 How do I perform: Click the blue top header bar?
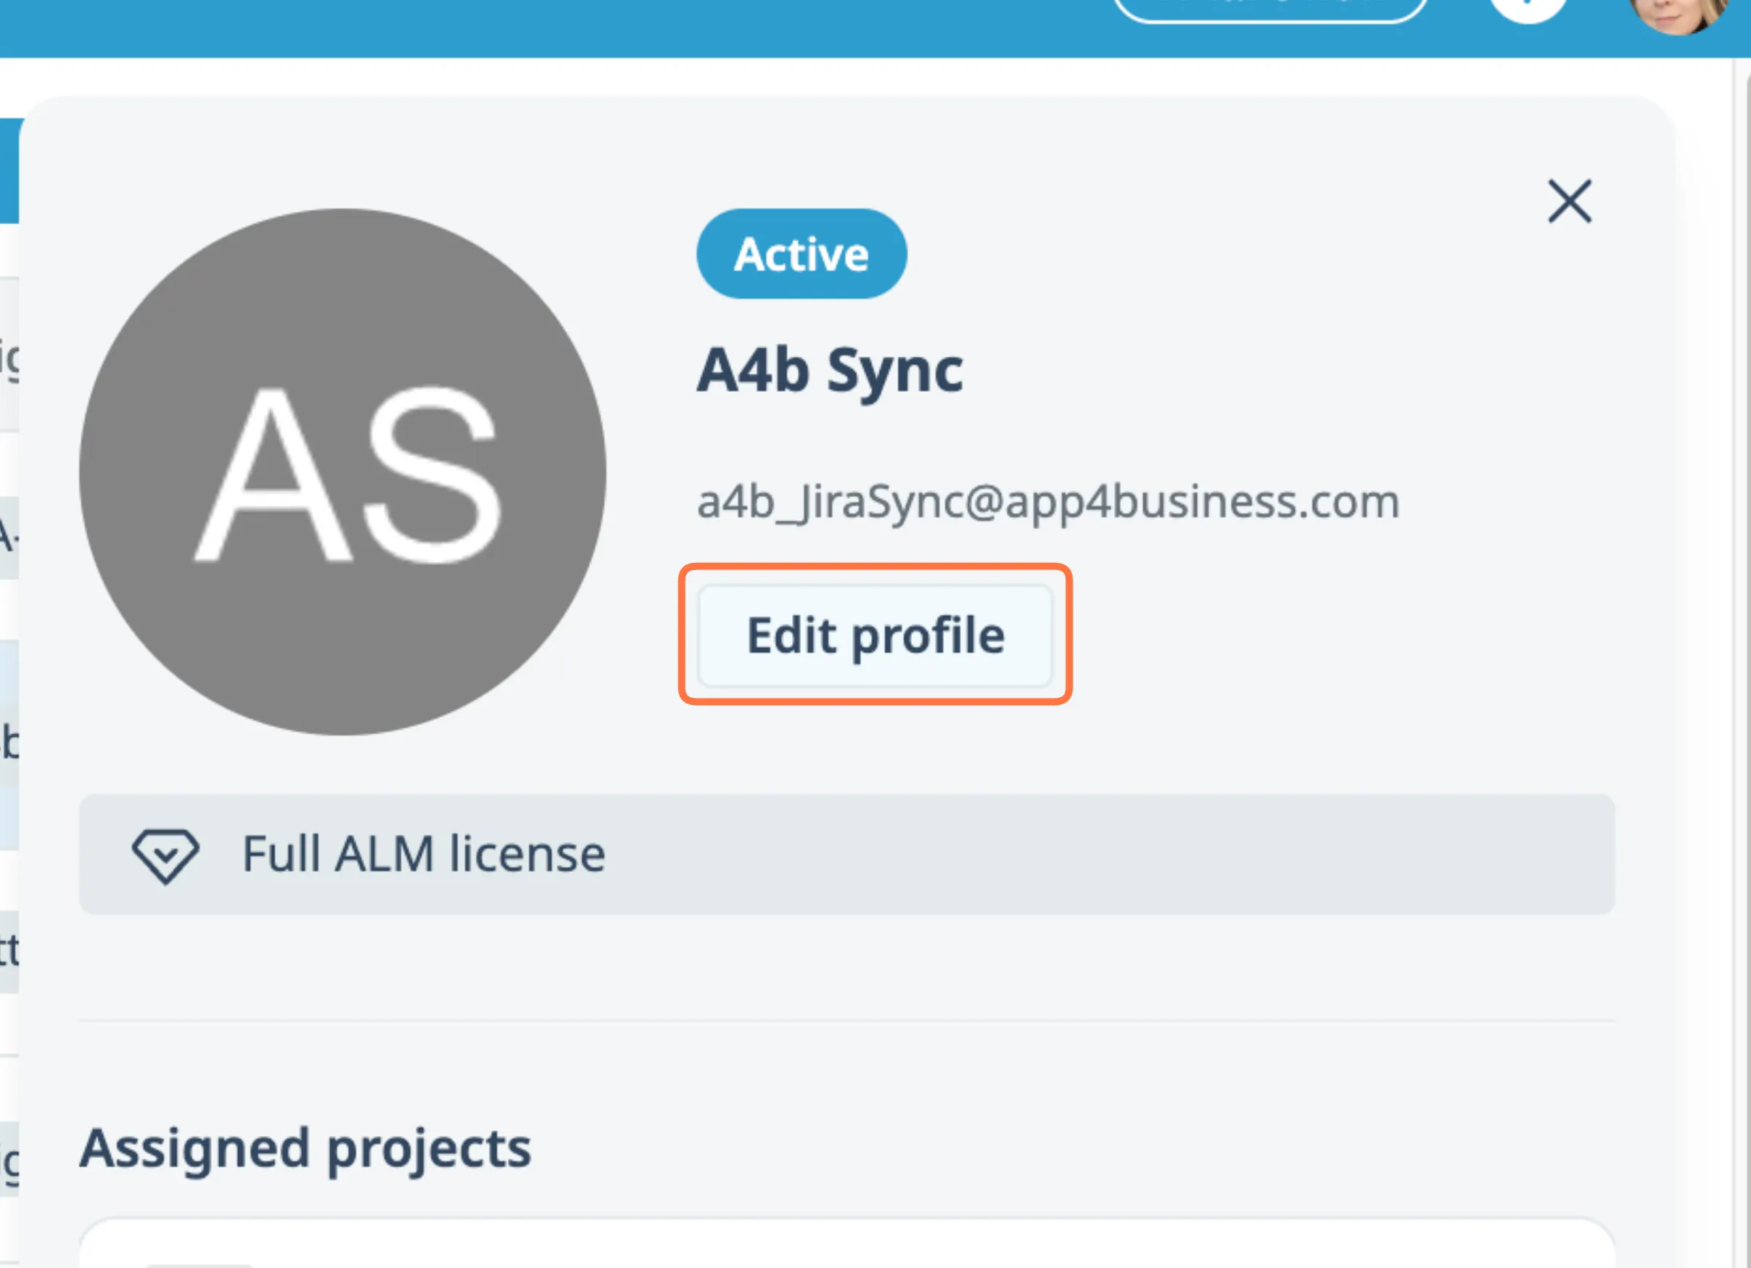tap(540, 27)
